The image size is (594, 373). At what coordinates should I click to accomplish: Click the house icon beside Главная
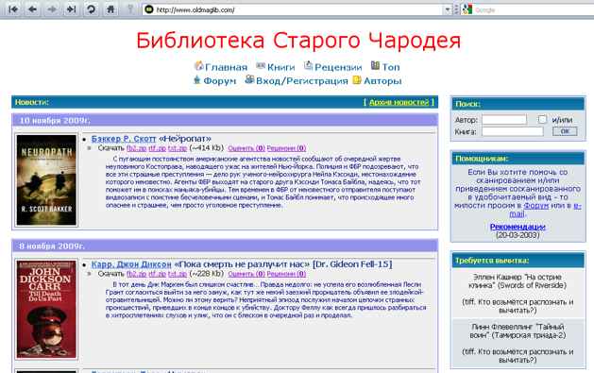tap(199, 66)
